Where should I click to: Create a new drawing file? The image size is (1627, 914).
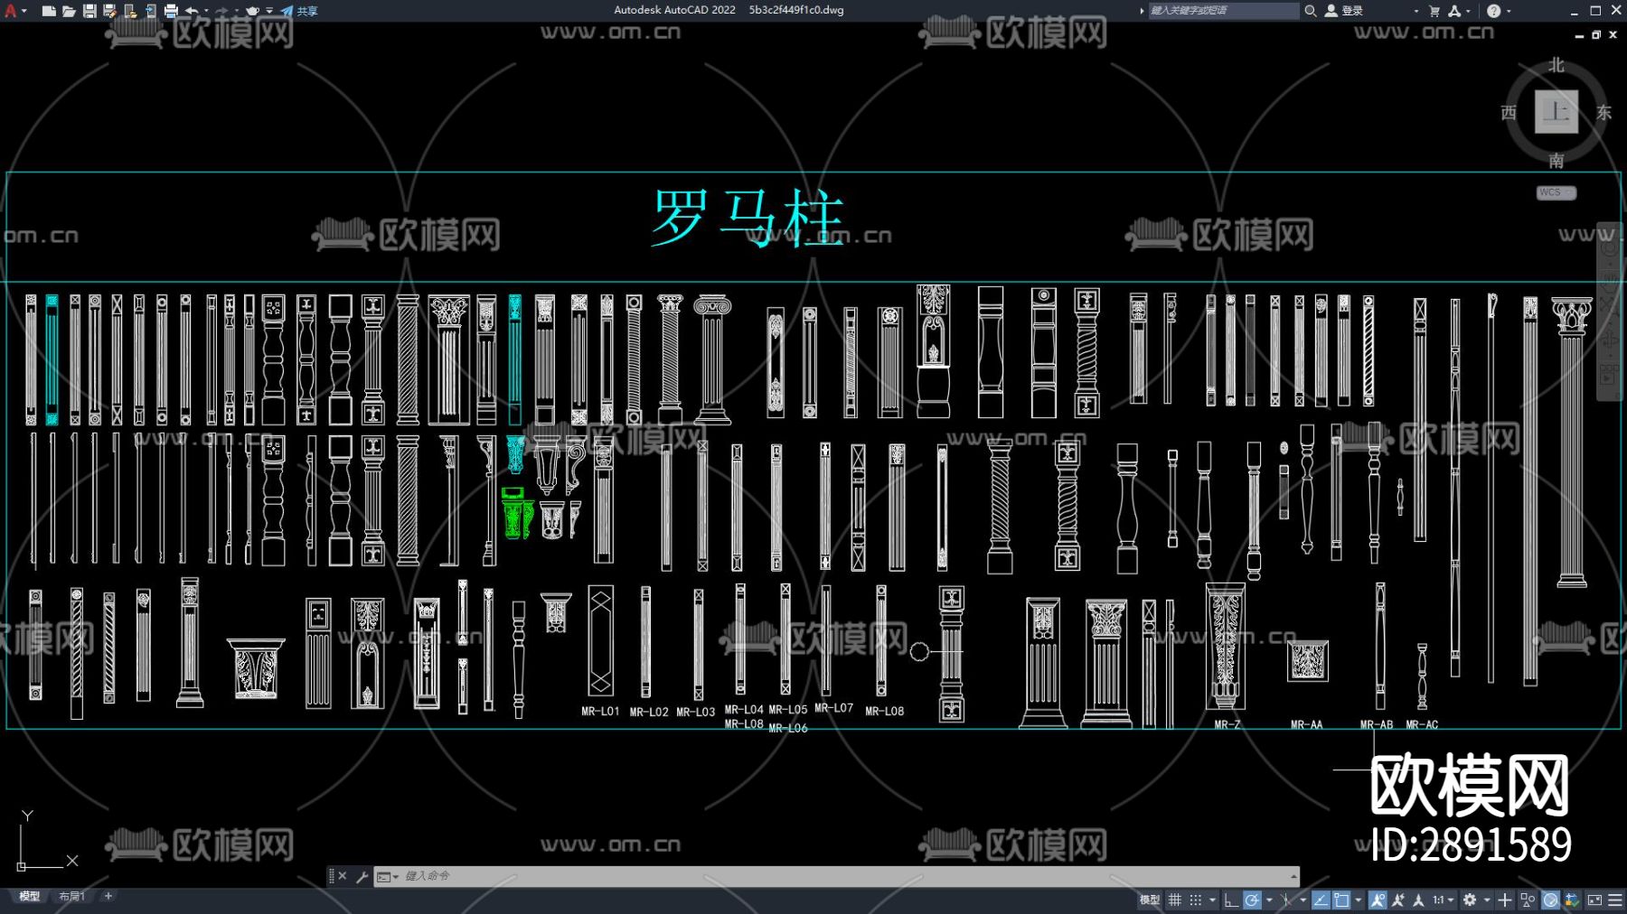click(x=49, y=11)
